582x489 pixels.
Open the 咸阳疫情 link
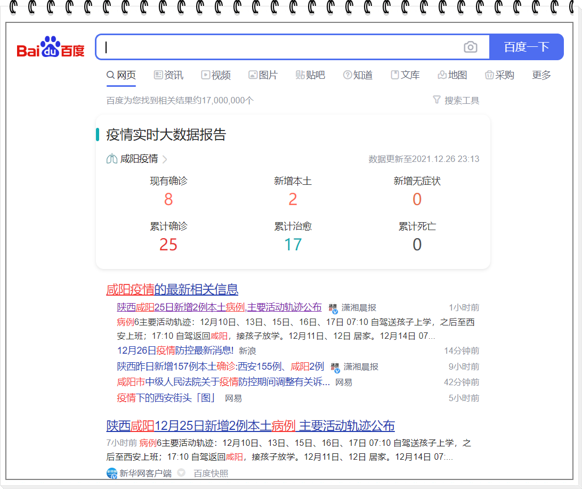click(x=139, y=159)
